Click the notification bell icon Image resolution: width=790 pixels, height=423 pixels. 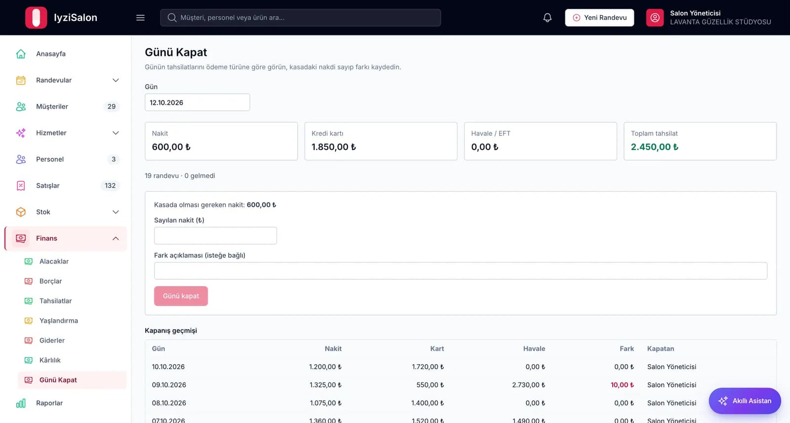pos(547,18)
